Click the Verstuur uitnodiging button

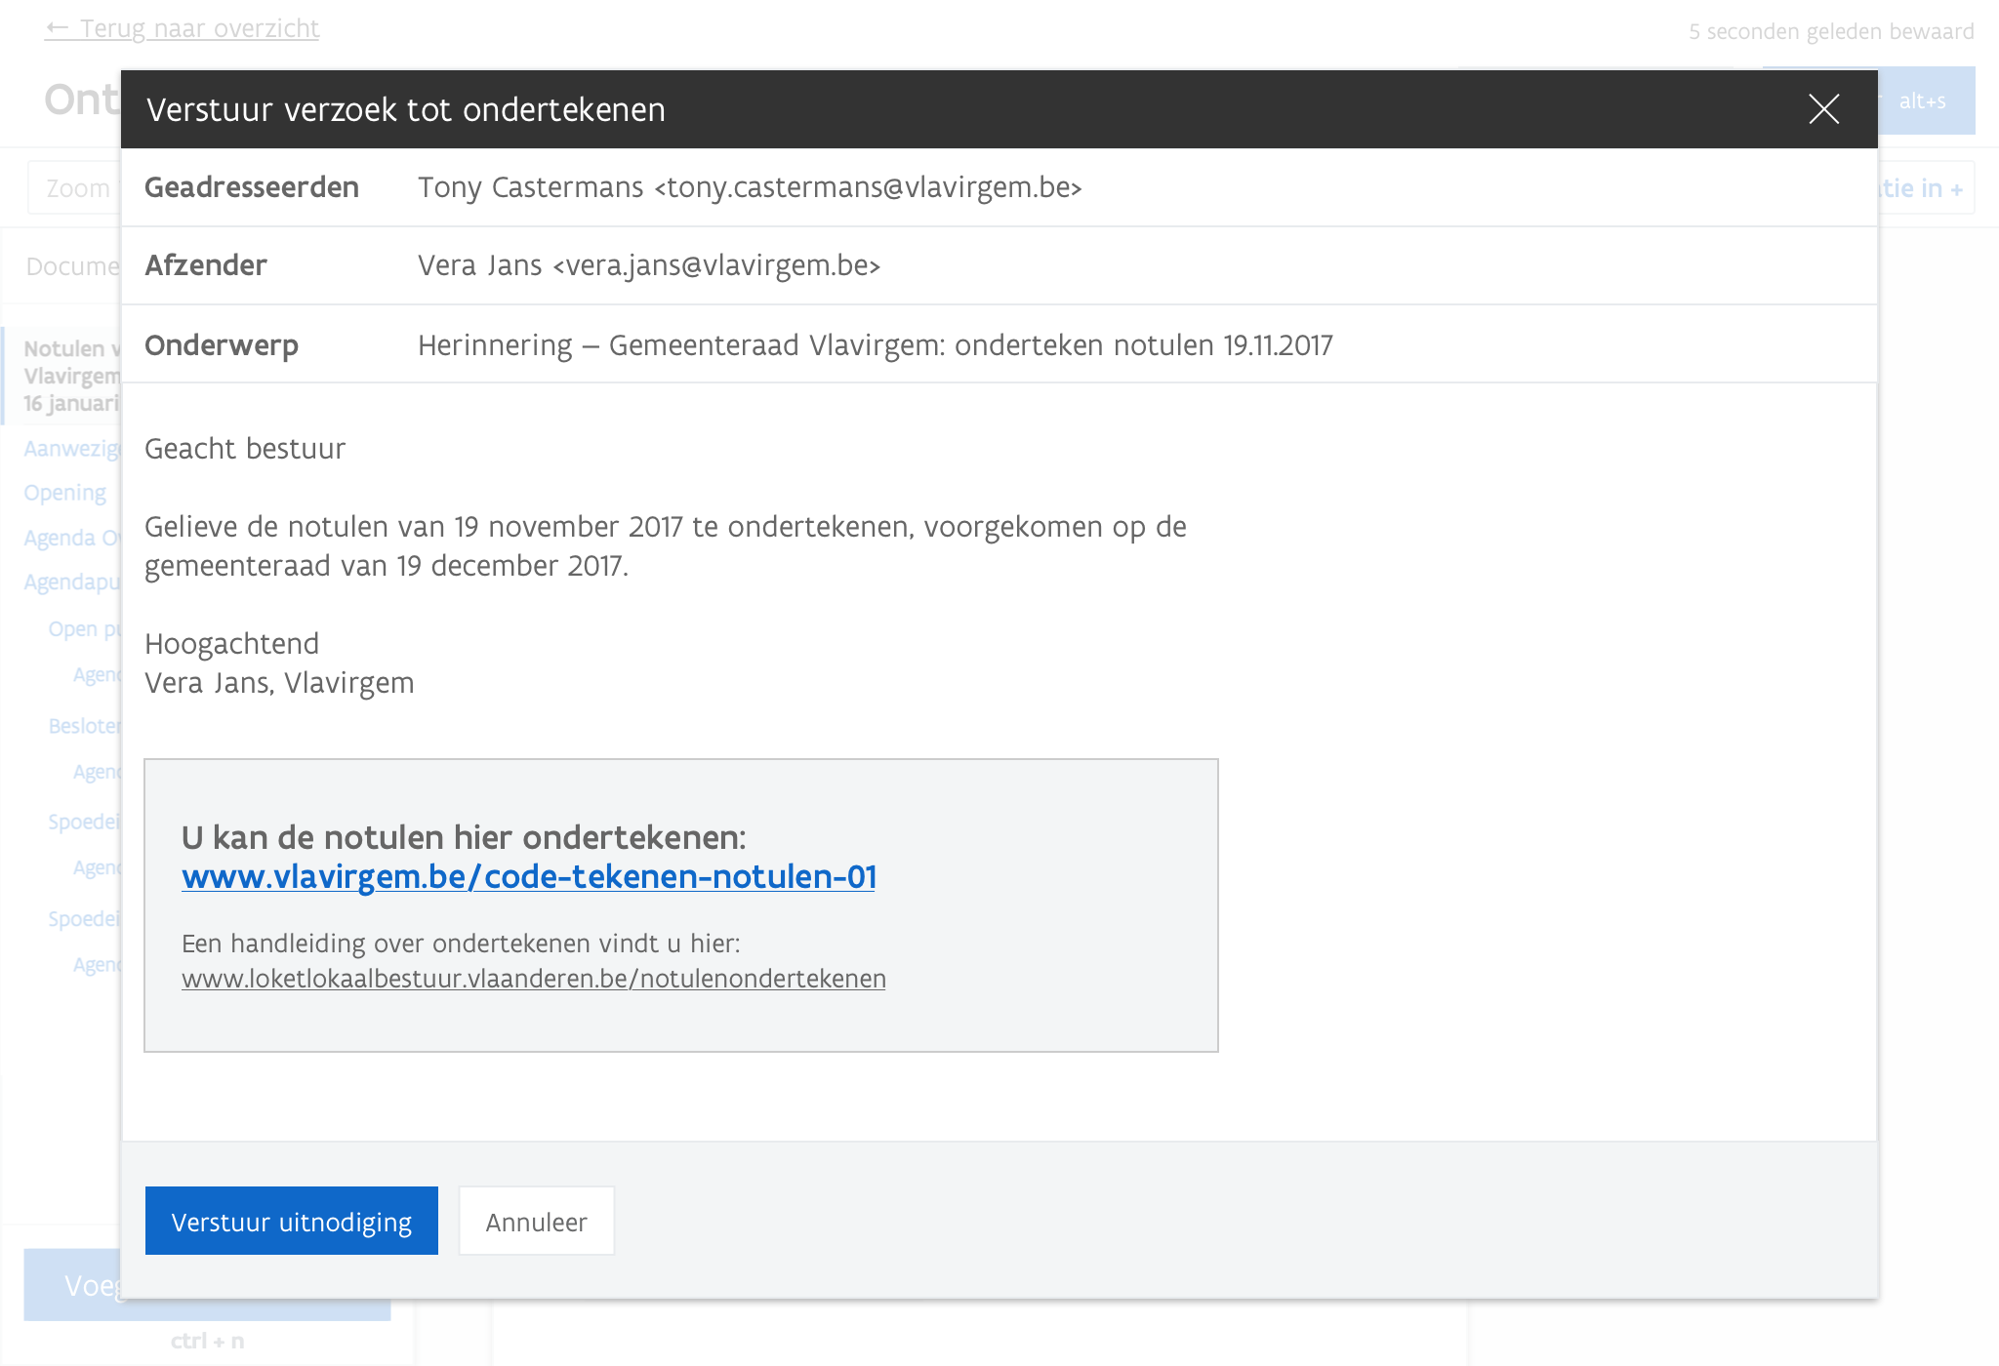pyautogui.click(x=291, y=1222)
